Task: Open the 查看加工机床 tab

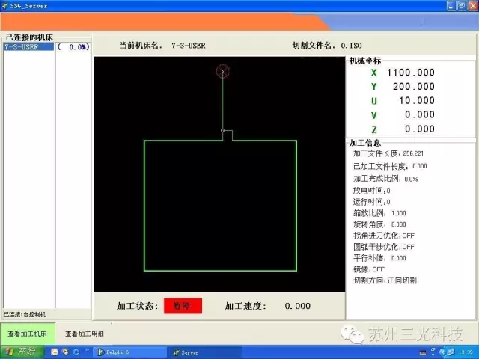Action: click(27, 334)
